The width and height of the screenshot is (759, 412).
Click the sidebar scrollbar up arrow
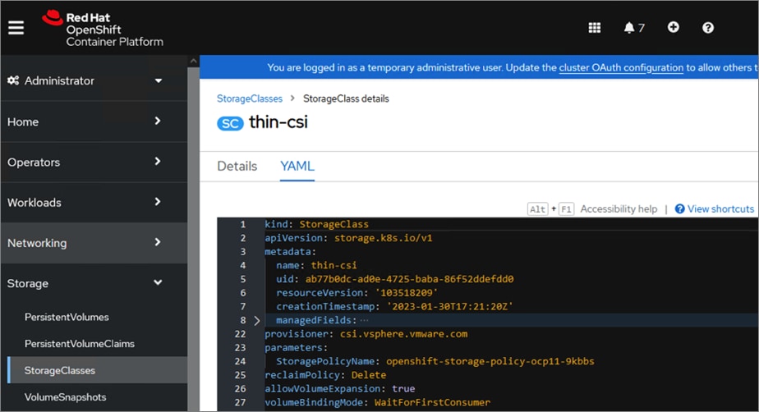click(x=194, y=61)
